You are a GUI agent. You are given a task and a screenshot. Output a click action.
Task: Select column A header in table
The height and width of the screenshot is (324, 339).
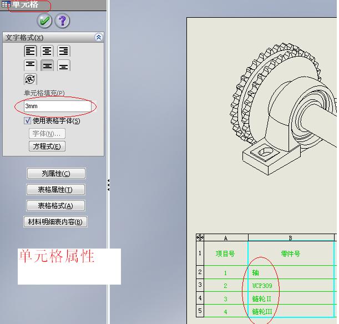(226, 238)
